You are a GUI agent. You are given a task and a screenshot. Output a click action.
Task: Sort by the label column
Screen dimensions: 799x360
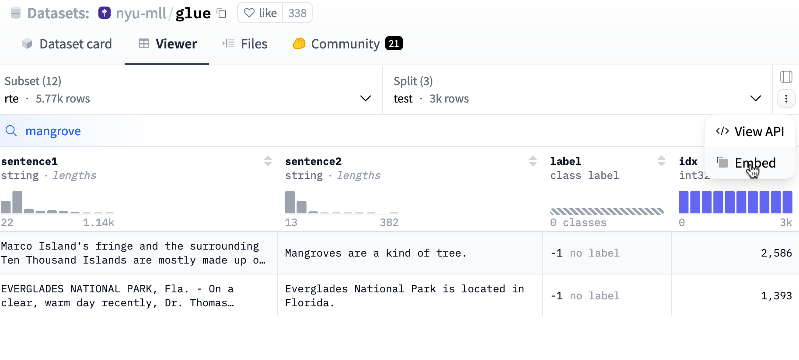(x=661, y=161)
